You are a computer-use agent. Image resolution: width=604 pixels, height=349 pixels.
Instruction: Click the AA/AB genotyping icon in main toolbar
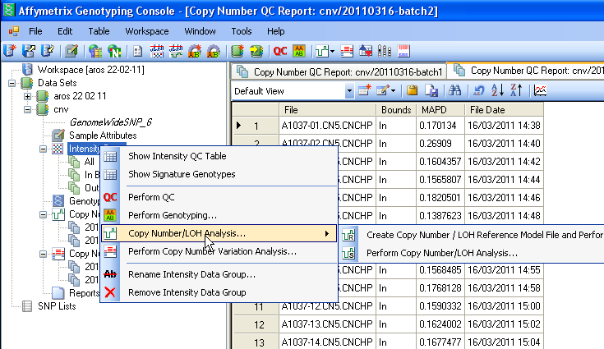click(299, 51)
